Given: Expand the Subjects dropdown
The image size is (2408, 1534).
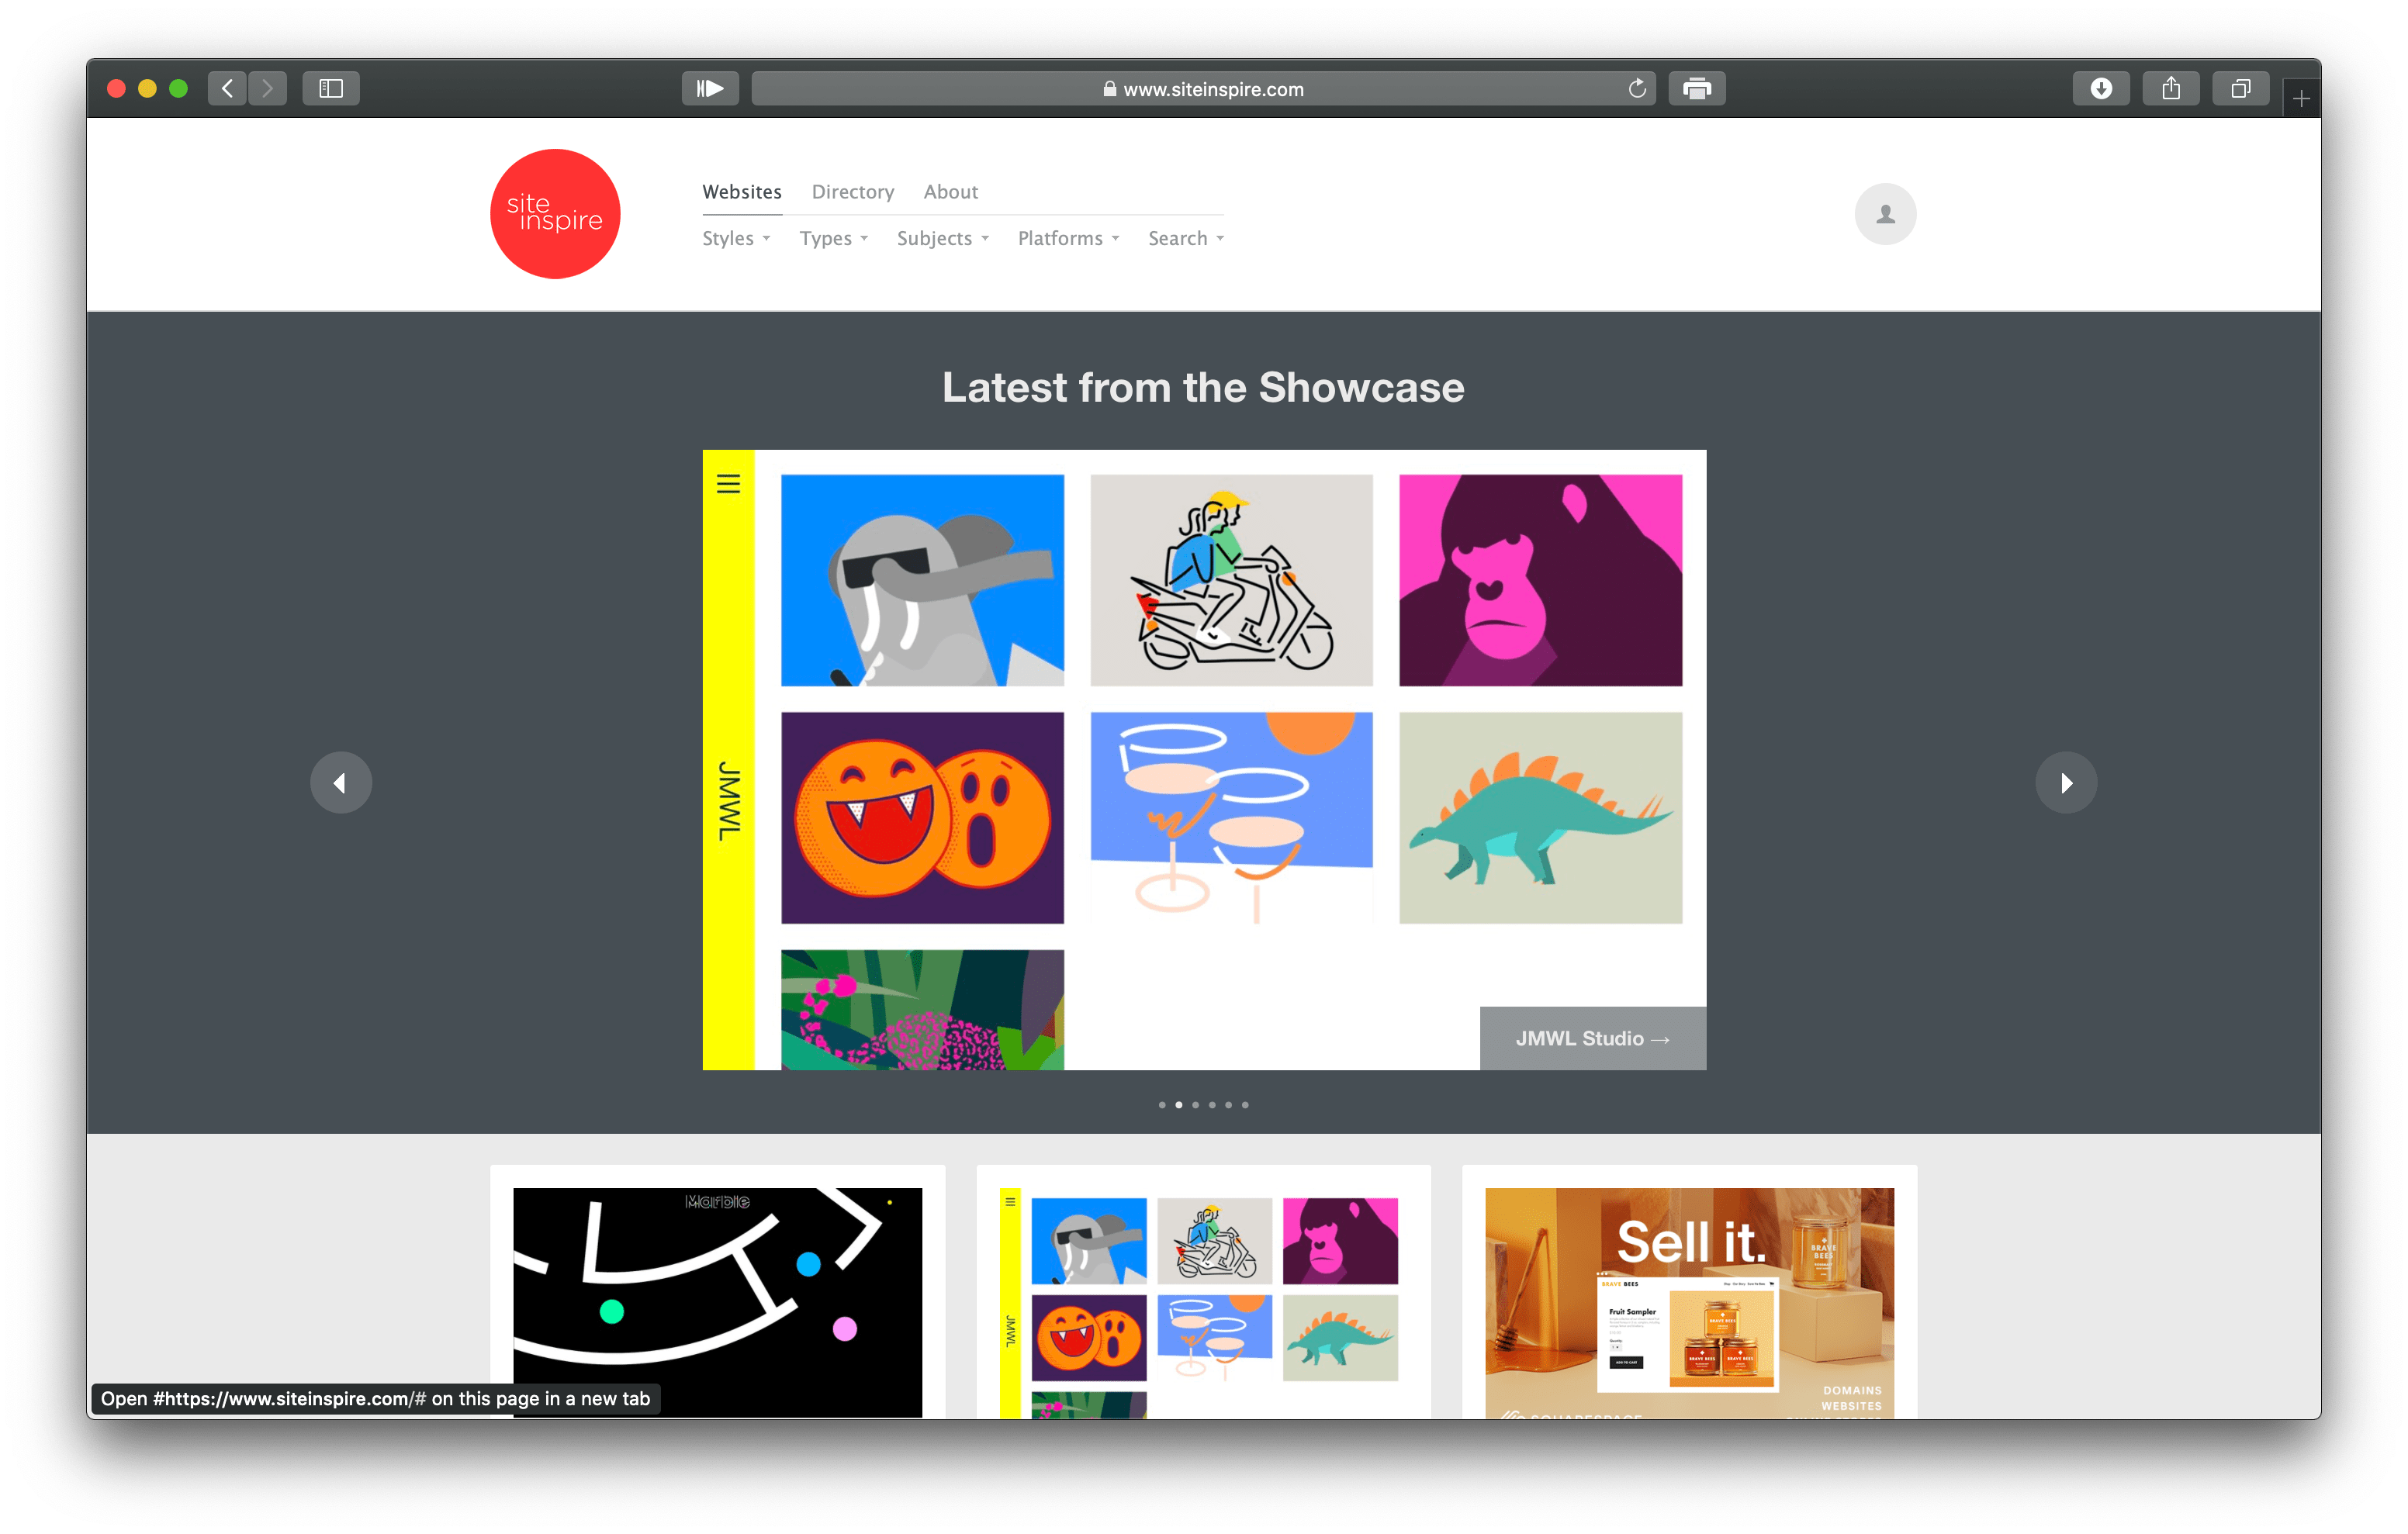Looking at the screenshot, I should [942, 238].
